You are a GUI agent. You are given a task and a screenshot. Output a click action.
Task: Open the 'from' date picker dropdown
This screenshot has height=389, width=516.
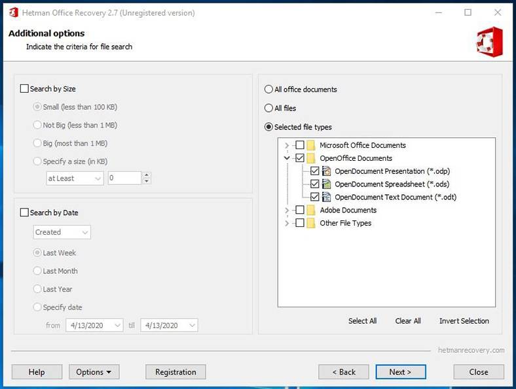117,326
